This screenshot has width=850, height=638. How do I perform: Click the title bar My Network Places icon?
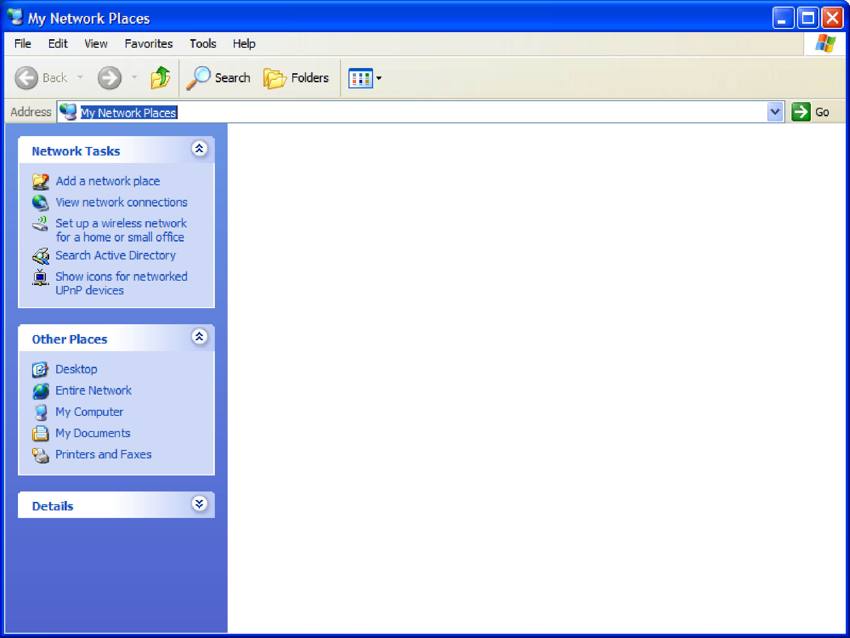(15, 17)
